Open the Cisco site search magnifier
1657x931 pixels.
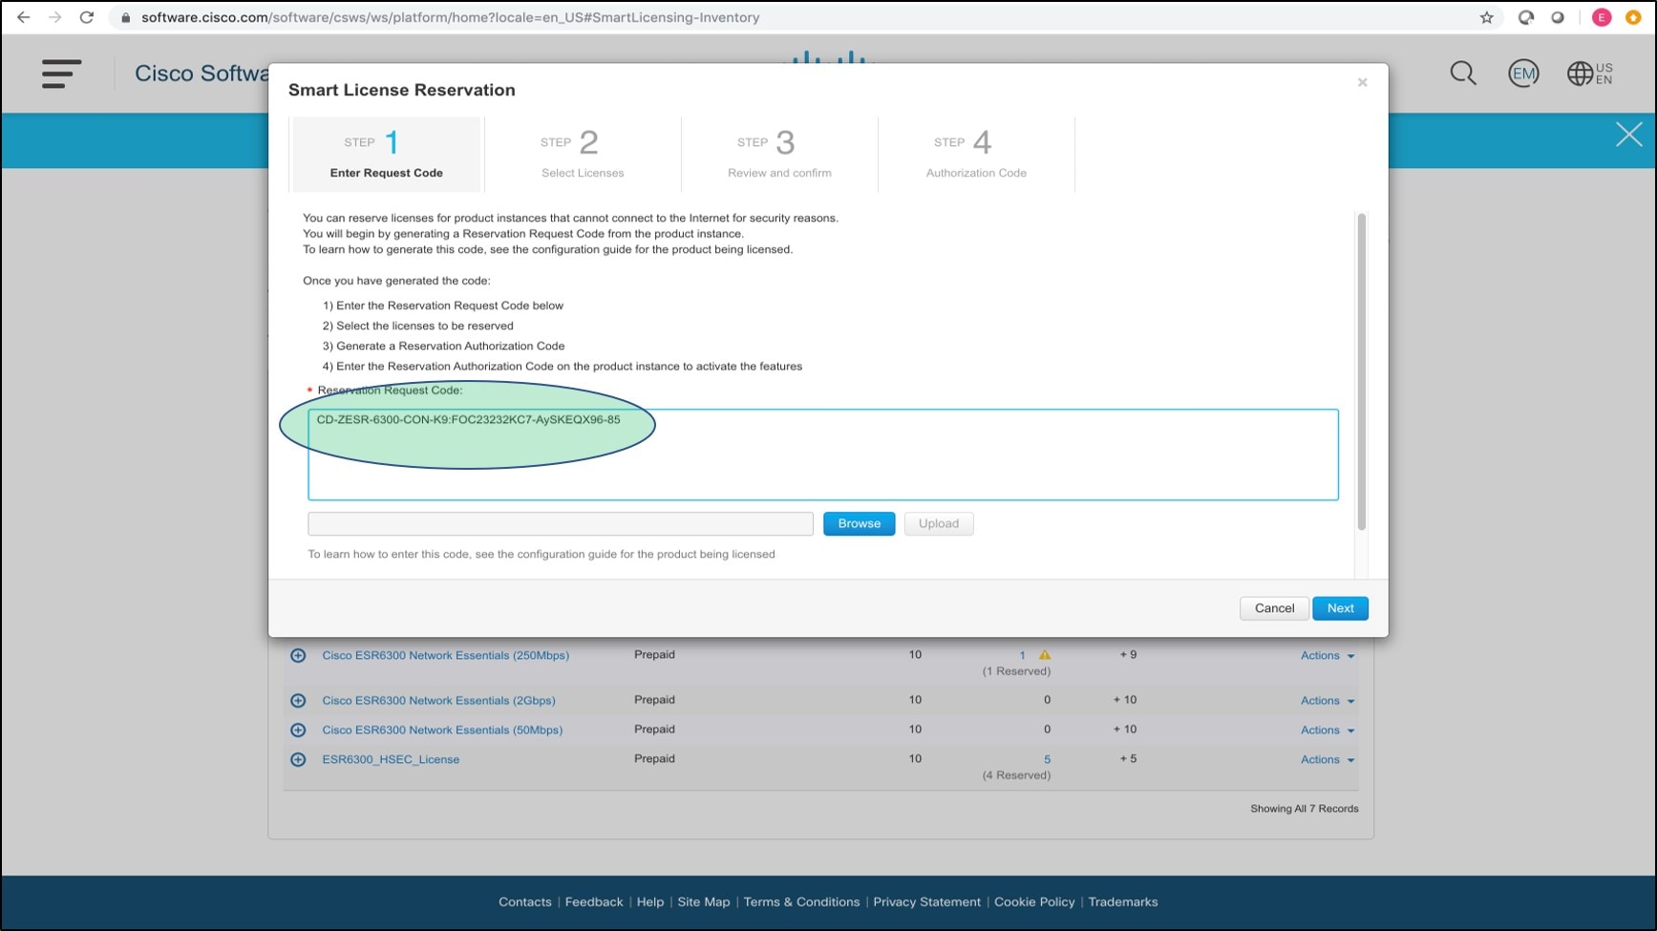[1463, 74]
